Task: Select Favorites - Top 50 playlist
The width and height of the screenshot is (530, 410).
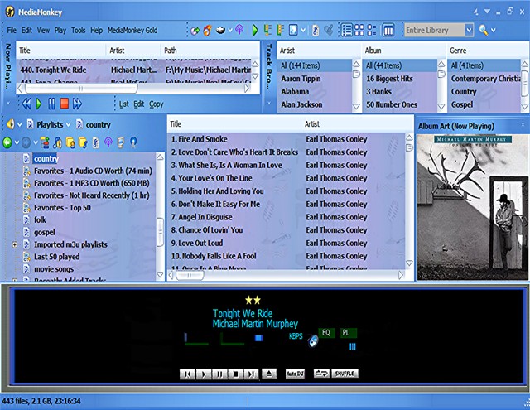Action: pyautogui.click(x=62, y=208)
